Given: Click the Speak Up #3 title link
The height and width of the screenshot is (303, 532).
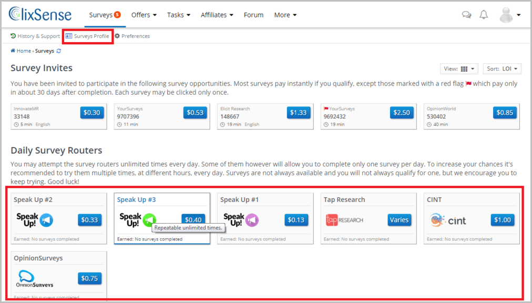Looking at the screenshot, I should [136, 200].
